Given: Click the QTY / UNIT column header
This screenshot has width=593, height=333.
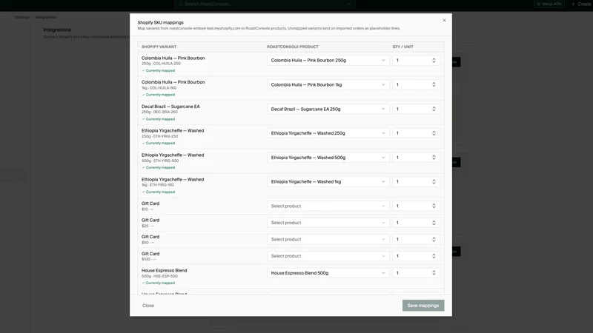Looking at the screenshot, I should point(402,47).
